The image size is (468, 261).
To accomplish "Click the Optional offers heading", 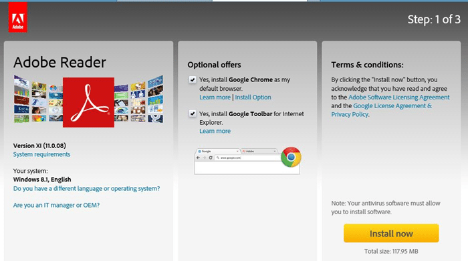I will pyautogui.click(x=214, y=65).
